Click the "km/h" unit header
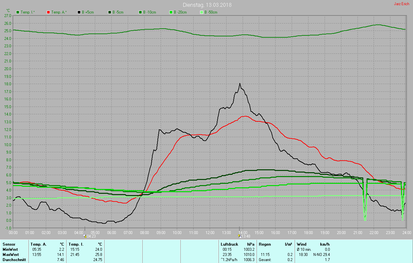413x263 pixels. click(x=324, y=244)
